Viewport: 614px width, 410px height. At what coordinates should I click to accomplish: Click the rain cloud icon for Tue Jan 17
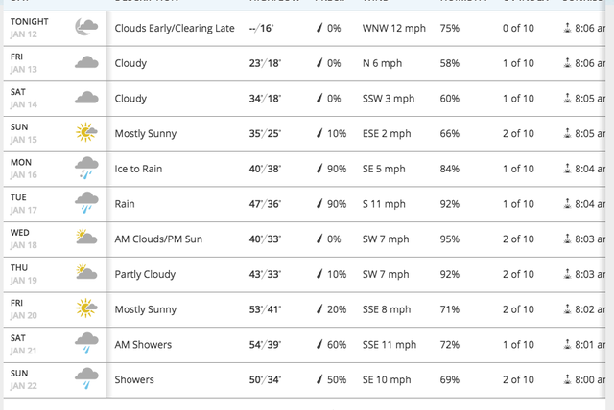point(86,202)
